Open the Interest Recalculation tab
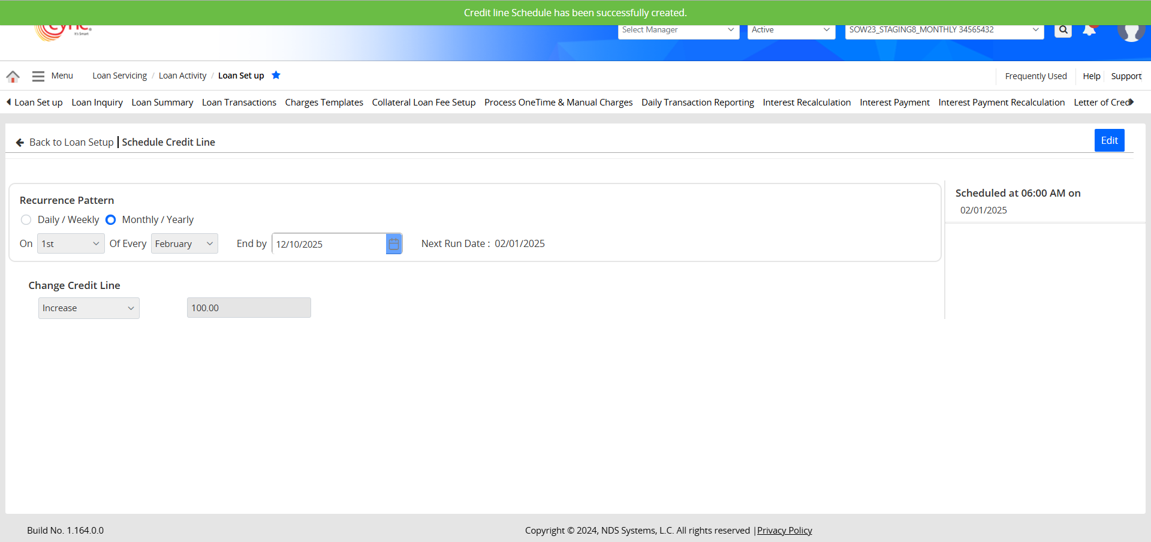1151x542 pixels. pyautogui.click(x=806, y=103)
